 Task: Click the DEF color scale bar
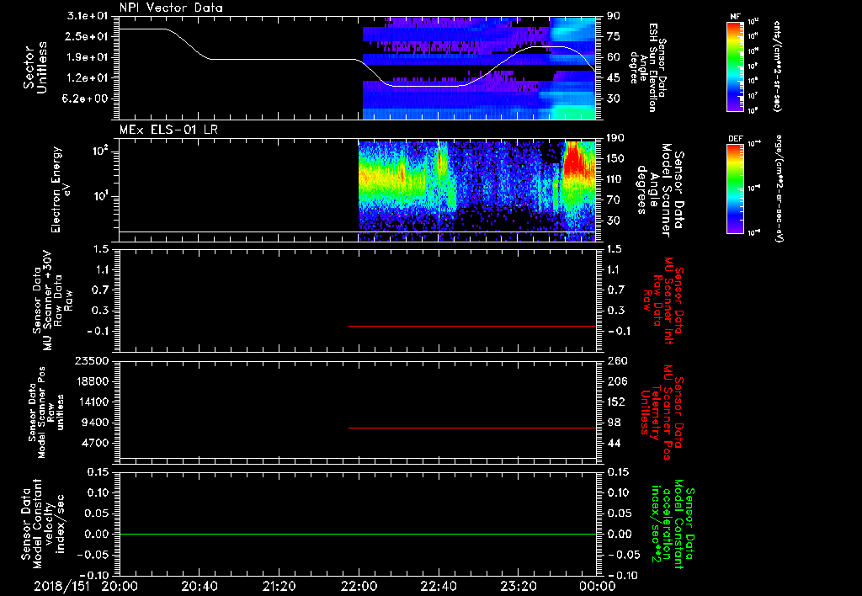(x=735, y=189)
